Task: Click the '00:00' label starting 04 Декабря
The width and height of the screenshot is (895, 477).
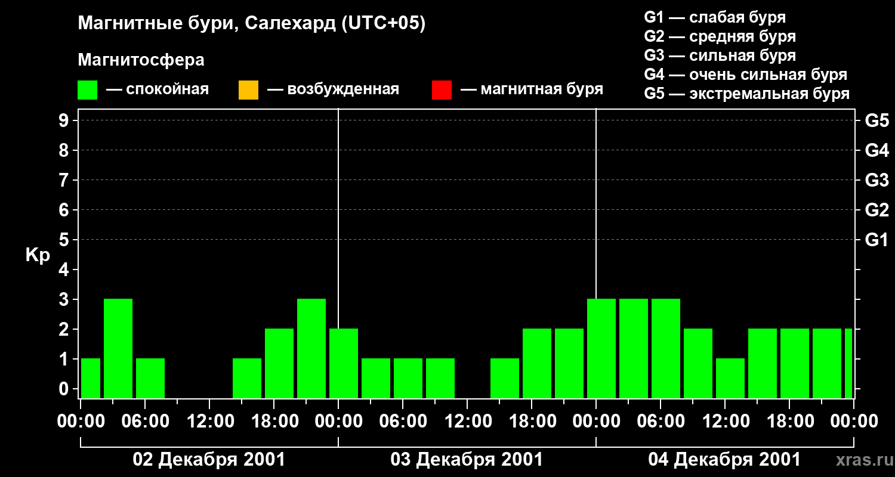Action: click(x=596, y=422)
